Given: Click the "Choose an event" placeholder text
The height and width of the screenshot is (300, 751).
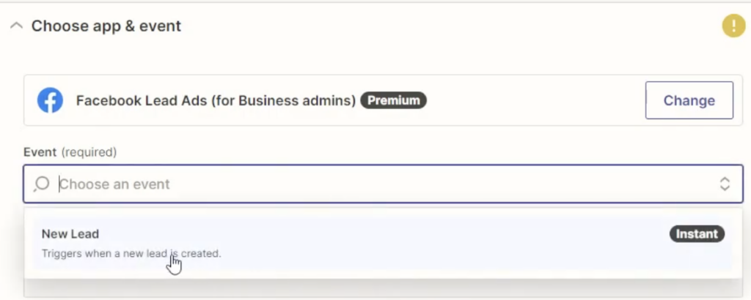Looking at the screenshot, I should point(114,184).
